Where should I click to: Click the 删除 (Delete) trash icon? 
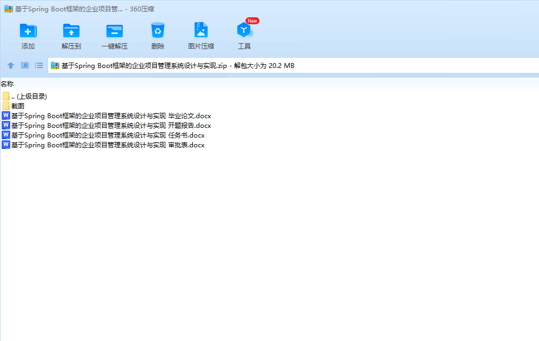pyautogui.click(x=158, y=30)
